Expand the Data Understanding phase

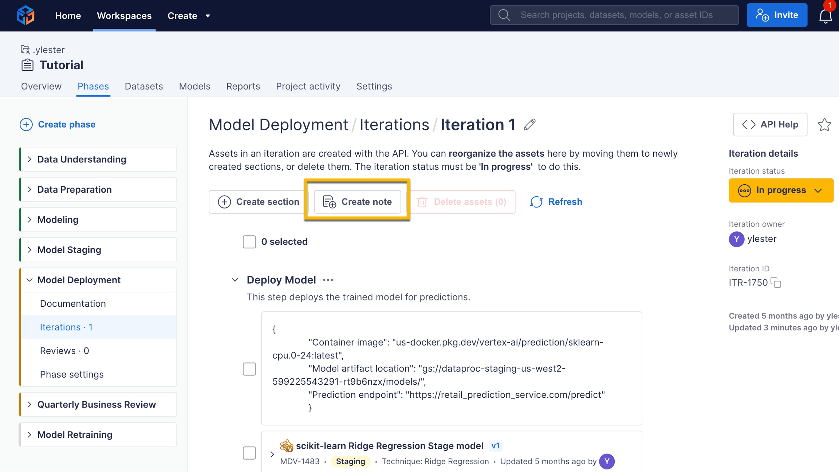coord(29,159)
